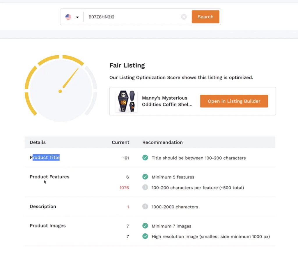Click Open in Listing Builder
The width and height of the screenshot is (298, 256).
coord(234,101)
